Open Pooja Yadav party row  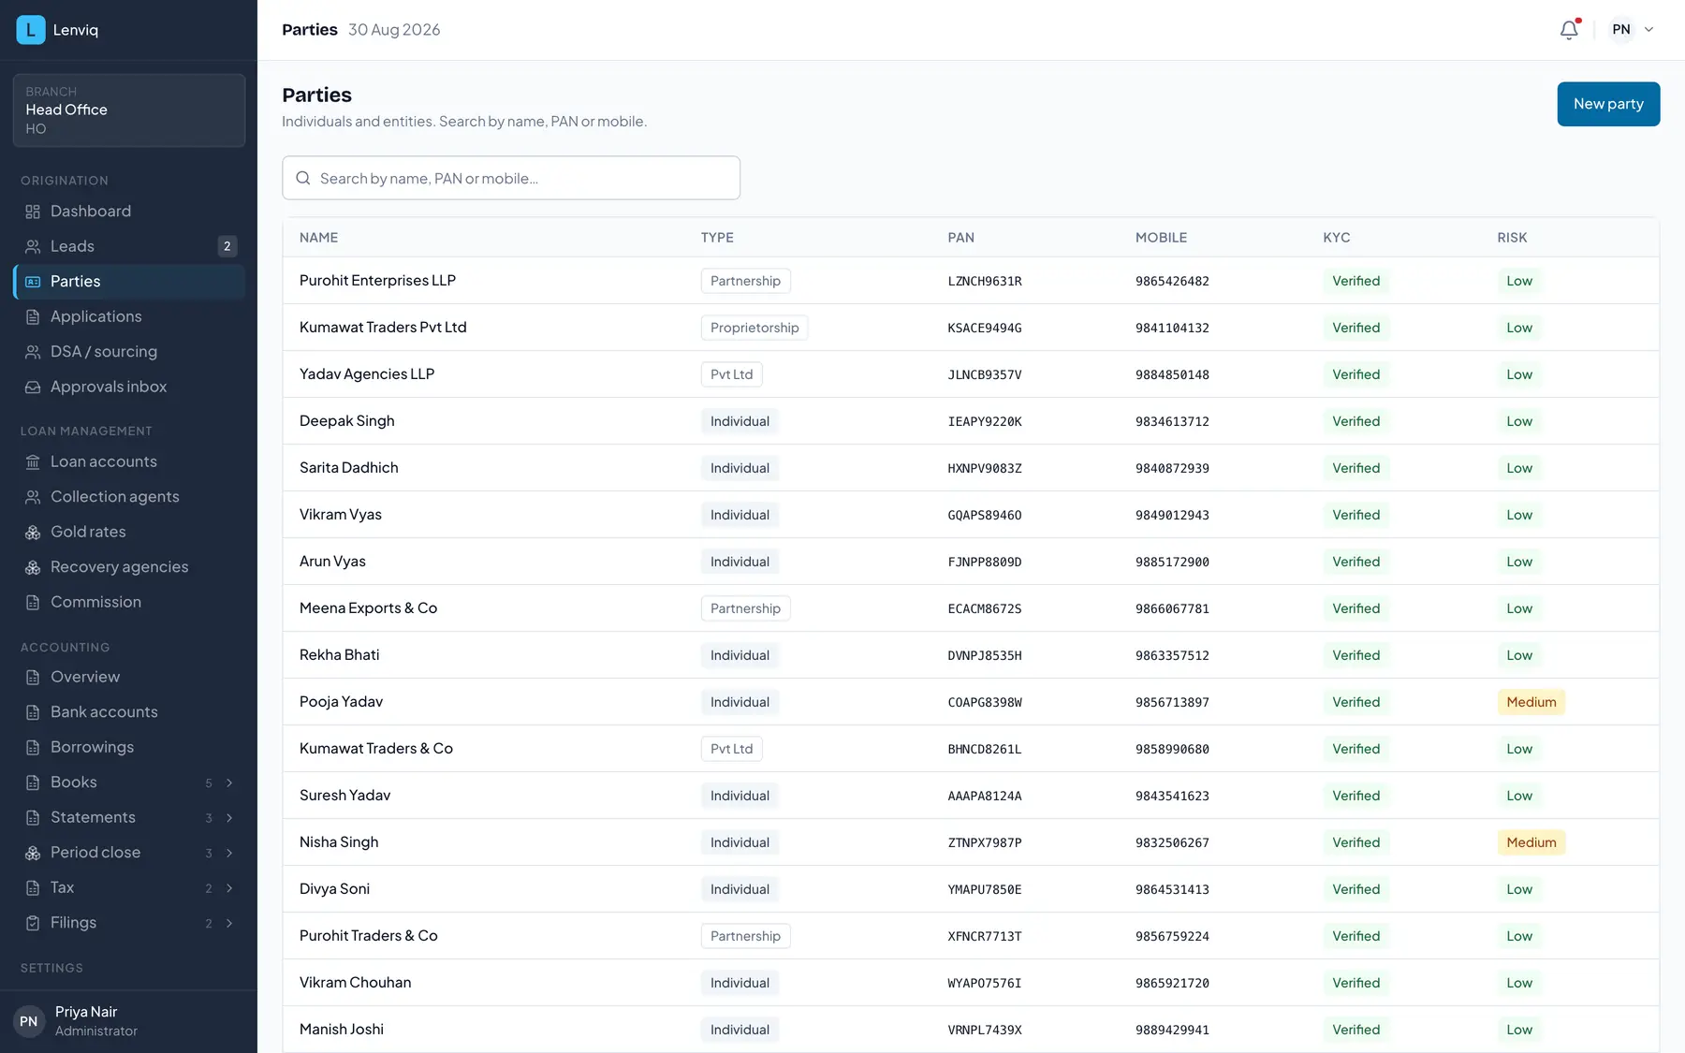pos(971,702)
